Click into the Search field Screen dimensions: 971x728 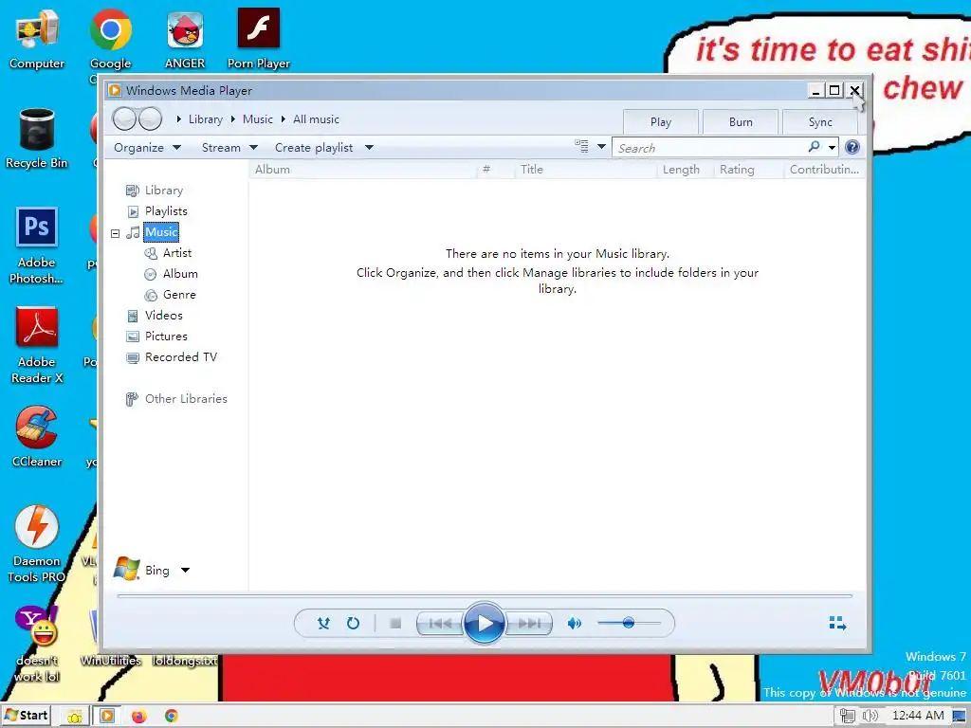[709, 148]
